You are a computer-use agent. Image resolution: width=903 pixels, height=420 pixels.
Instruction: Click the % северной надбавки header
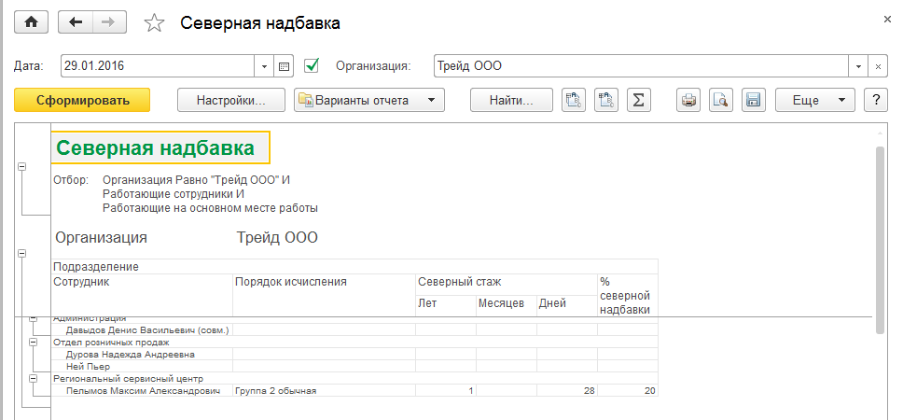pyautogui.click(x=628, y=295)
